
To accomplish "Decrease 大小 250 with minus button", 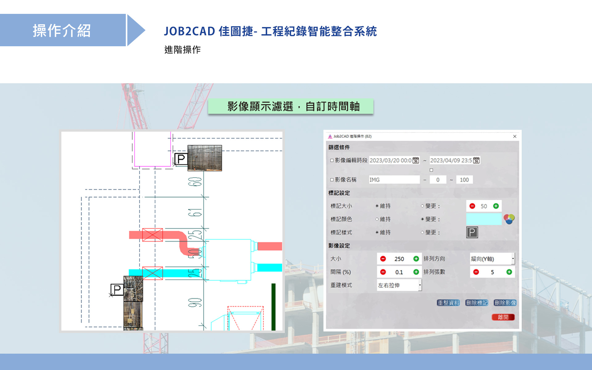I will [x=383, y=259].
